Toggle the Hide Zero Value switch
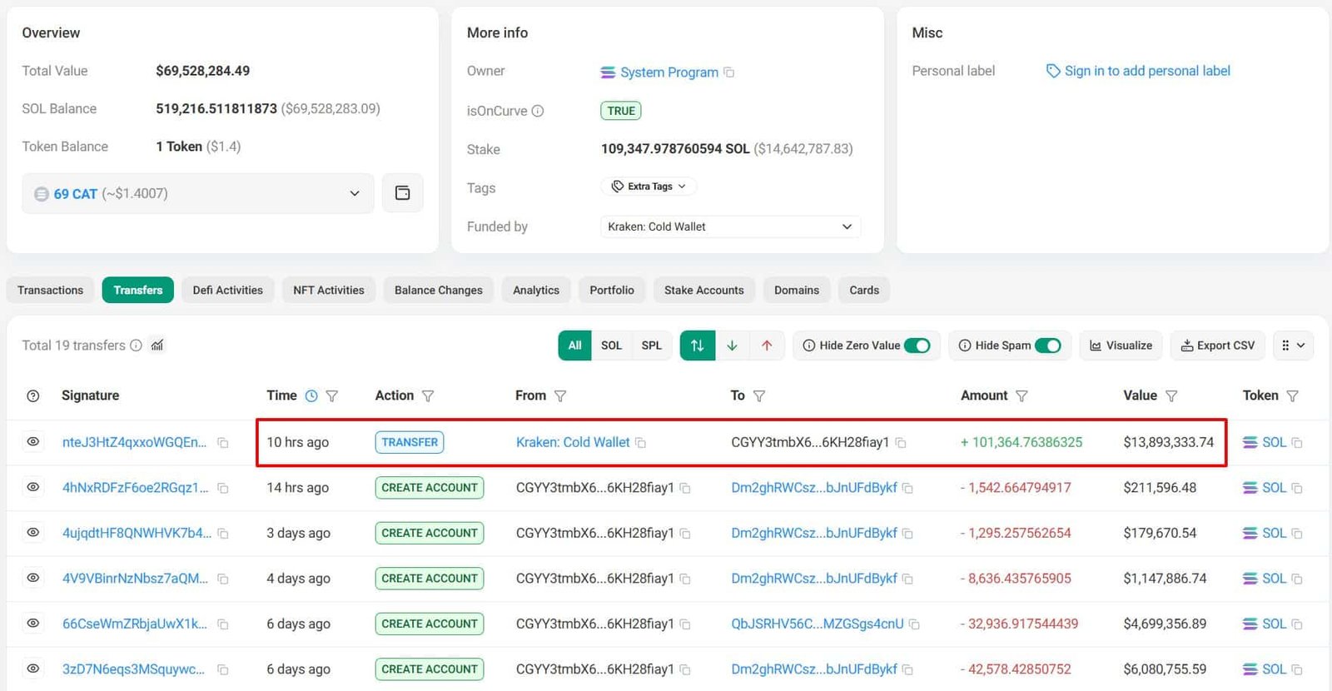 pos(917,345)
